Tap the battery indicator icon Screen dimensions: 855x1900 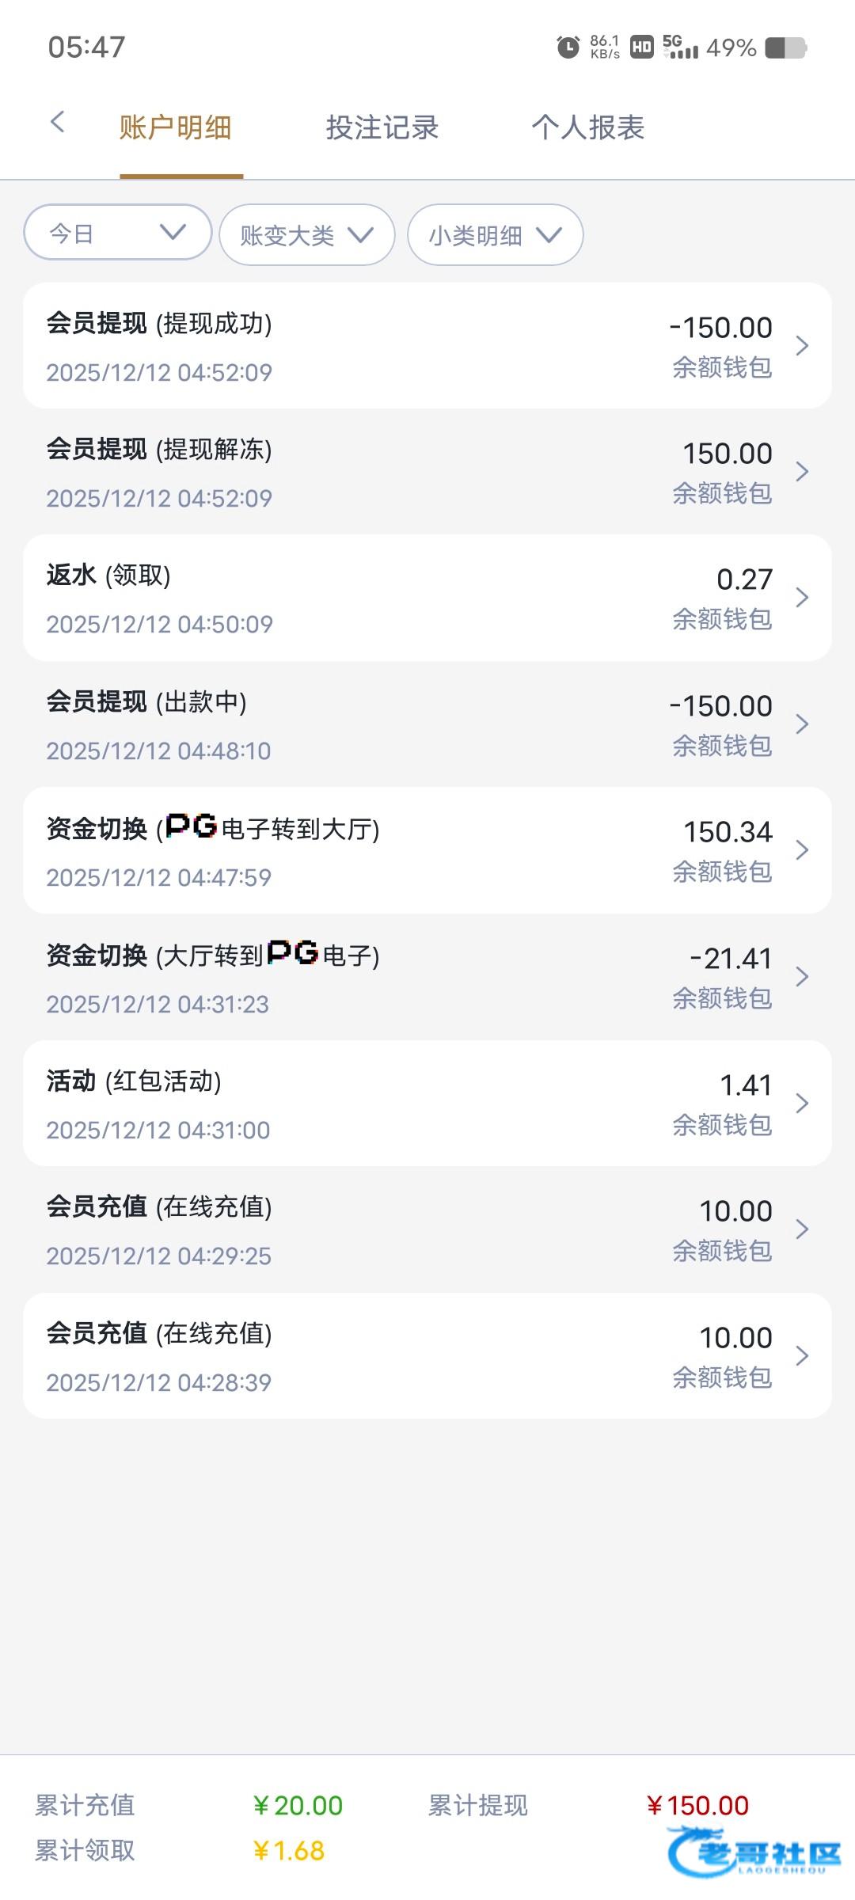point(785,47)
